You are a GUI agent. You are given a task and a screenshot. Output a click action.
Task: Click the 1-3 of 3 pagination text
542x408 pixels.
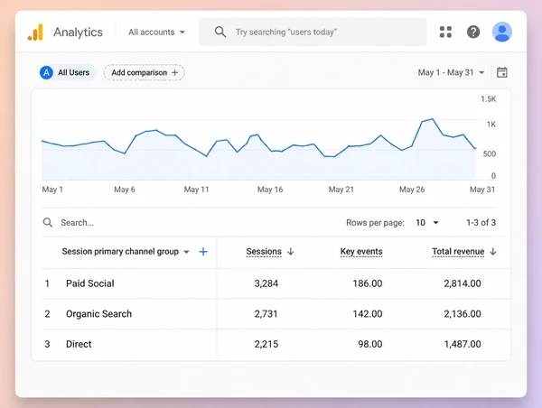click(481, 222)
